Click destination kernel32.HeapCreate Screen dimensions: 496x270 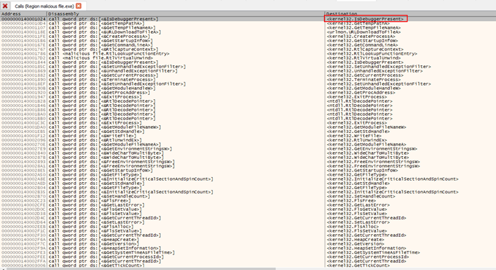355,240
